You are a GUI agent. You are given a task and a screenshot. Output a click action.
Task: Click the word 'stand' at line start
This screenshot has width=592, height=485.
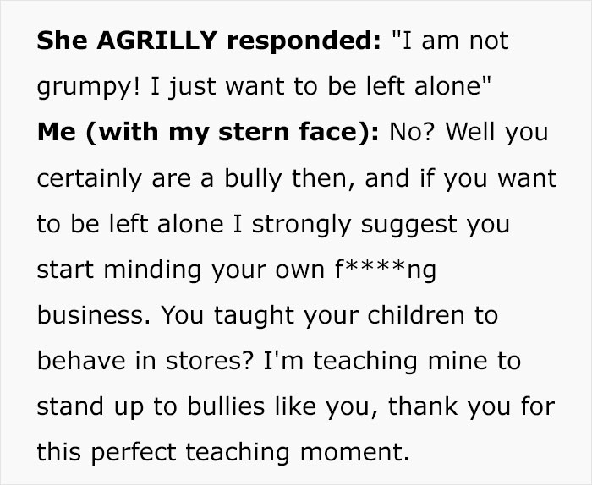(x=70, y=406)
